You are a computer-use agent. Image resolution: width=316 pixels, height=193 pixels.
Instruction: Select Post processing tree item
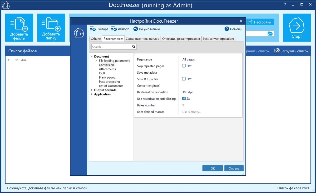pyautogui.click(x=109, y=82)
